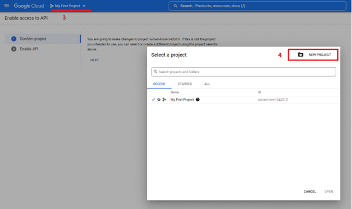Viewport: 352px width, 209px height.
Task: Switch to the ALL tab
Action: [x=207, y=84]
